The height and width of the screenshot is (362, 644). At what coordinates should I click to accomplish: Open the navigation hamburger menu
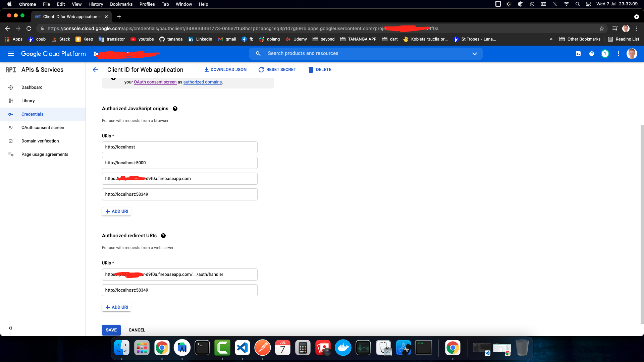[x=11, y=54]
